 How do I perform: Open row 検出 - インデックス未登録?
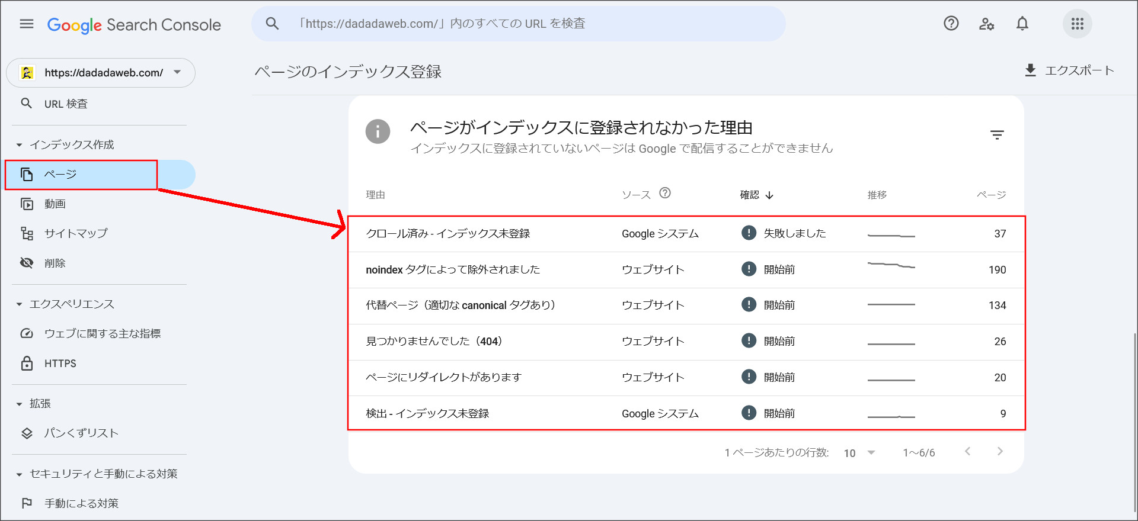(686, 413)
